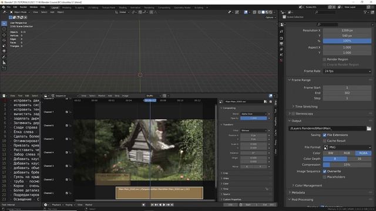Screen dimensions: 376x211
Task: Select the Measure tool
Action: coord(4,63)
